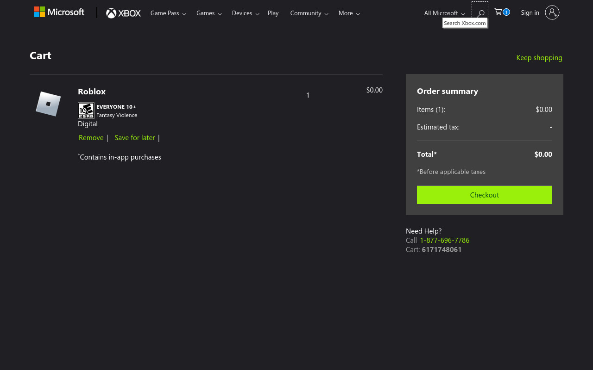
Task: Expand the Community menu
Action: point(309,13)
